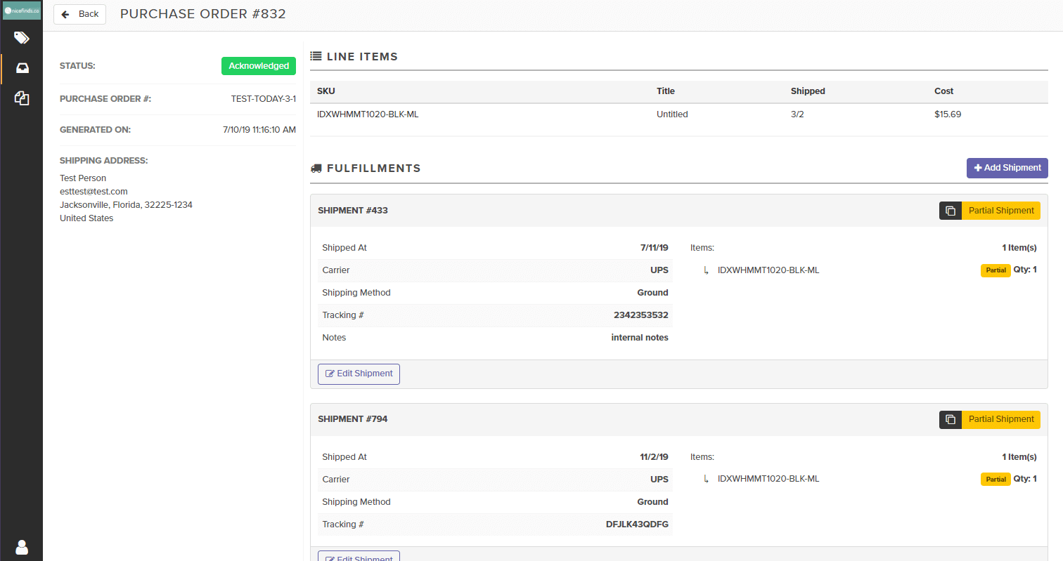Click the 7/11/19 shipped date
The height and width of the screenshot is (561, 1063).
[x=654, y=248]
